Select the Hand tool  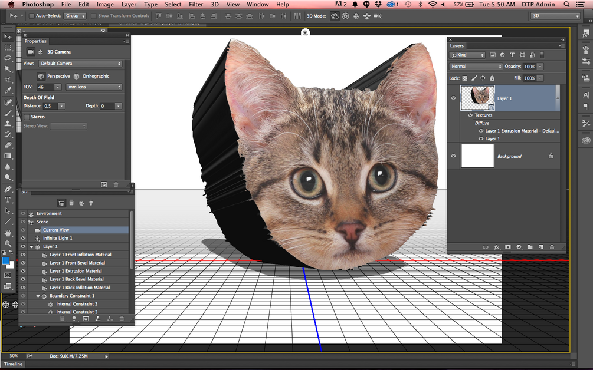pos(8,233)
